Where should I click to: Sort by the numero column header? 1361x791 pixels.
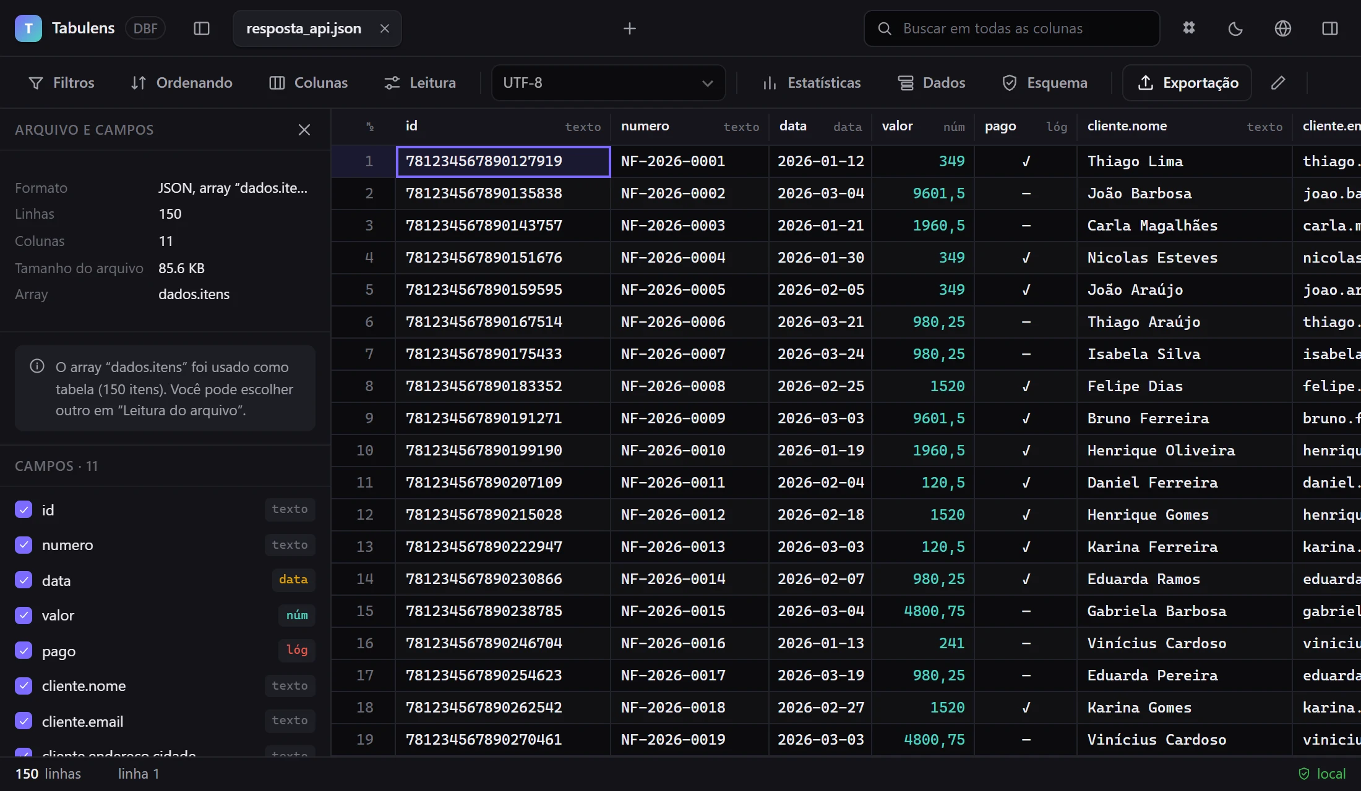(690, 127)
